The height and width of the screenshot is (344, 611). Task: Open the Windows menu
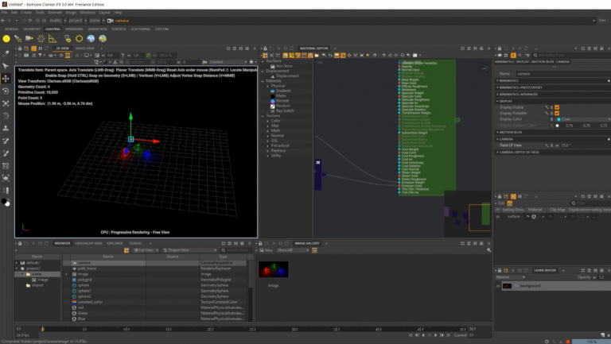(x=88, y=13)
